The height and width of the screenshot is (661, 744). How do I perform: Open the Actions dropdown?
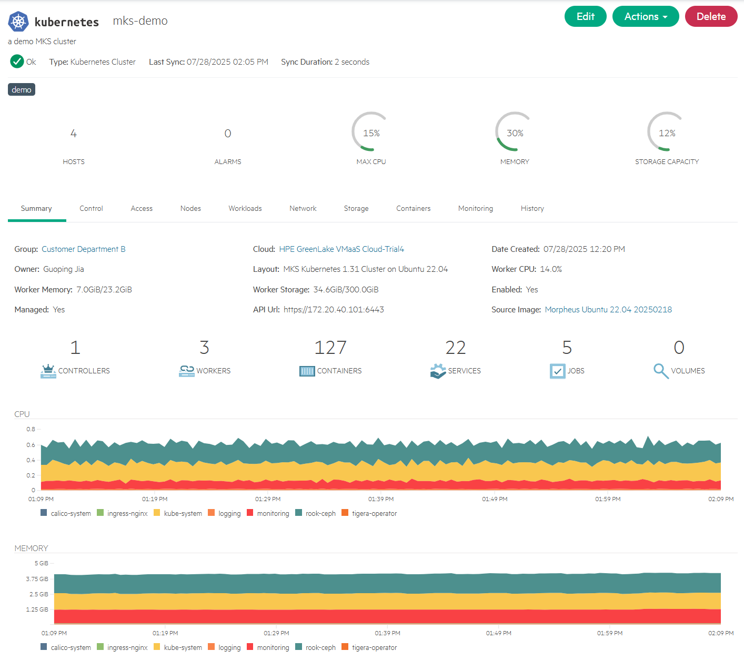pos(646,16)
